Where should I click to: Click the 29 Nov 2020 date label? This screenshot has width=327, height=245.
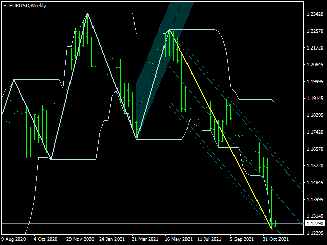80,239
